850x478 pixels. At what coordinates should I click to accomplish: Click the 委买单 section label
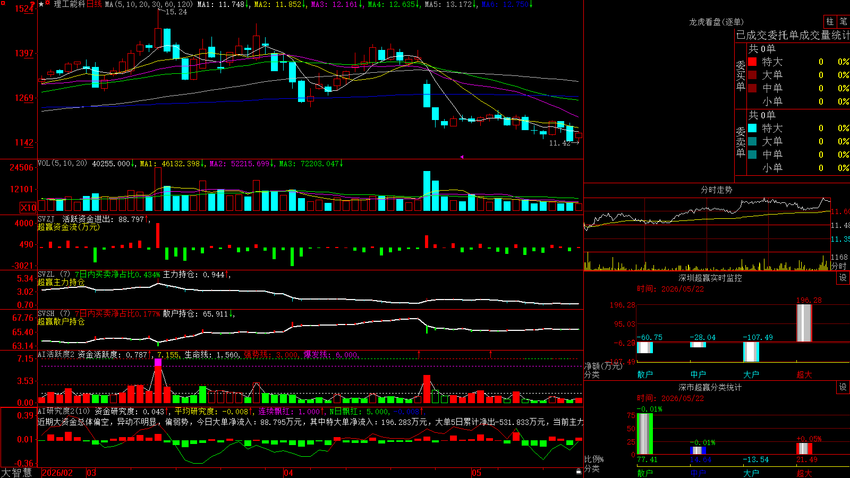(x=741, y=75)
